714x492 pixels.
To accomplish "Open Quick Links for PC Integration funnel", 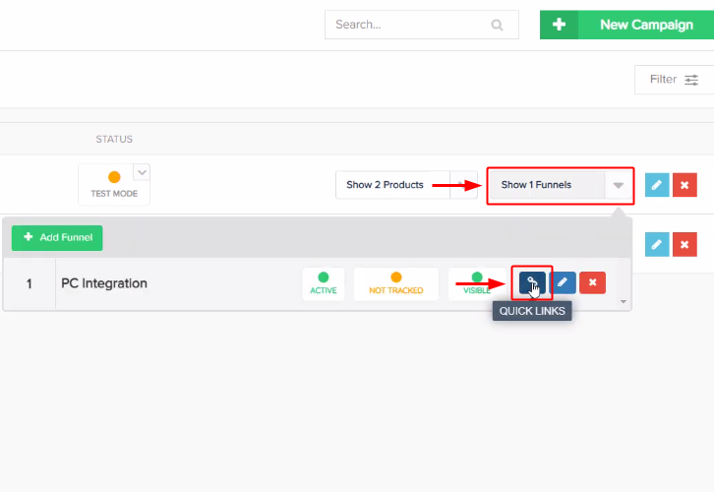I will point(532,283).
